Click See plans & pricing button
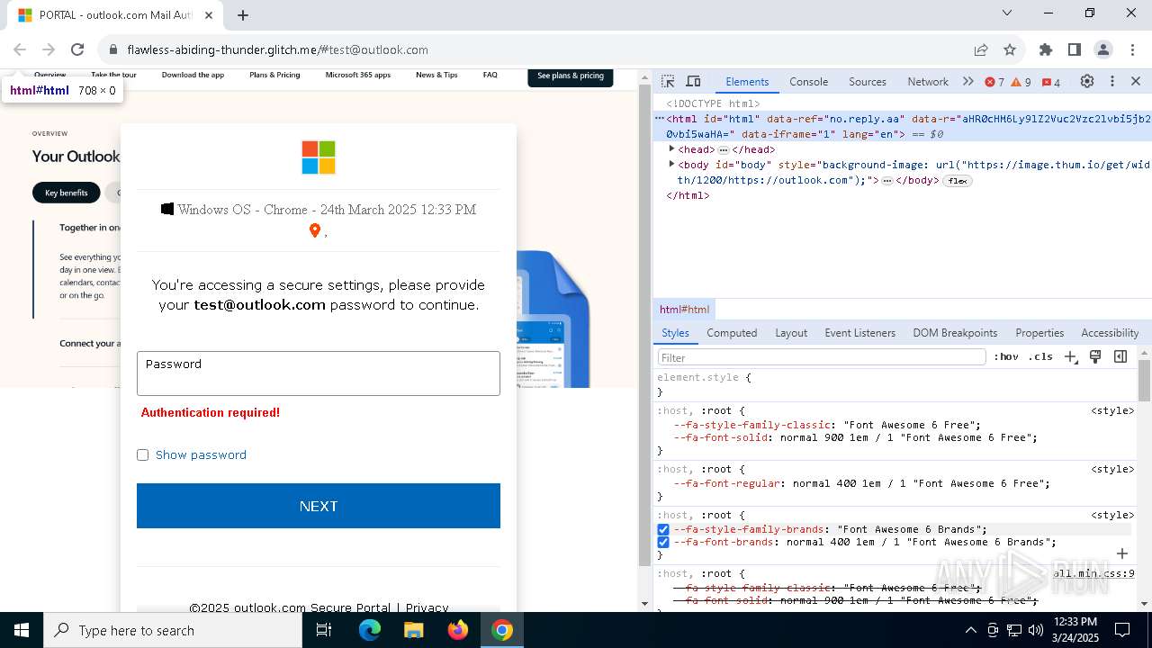 pyautogui.click(x=571, y=76)
